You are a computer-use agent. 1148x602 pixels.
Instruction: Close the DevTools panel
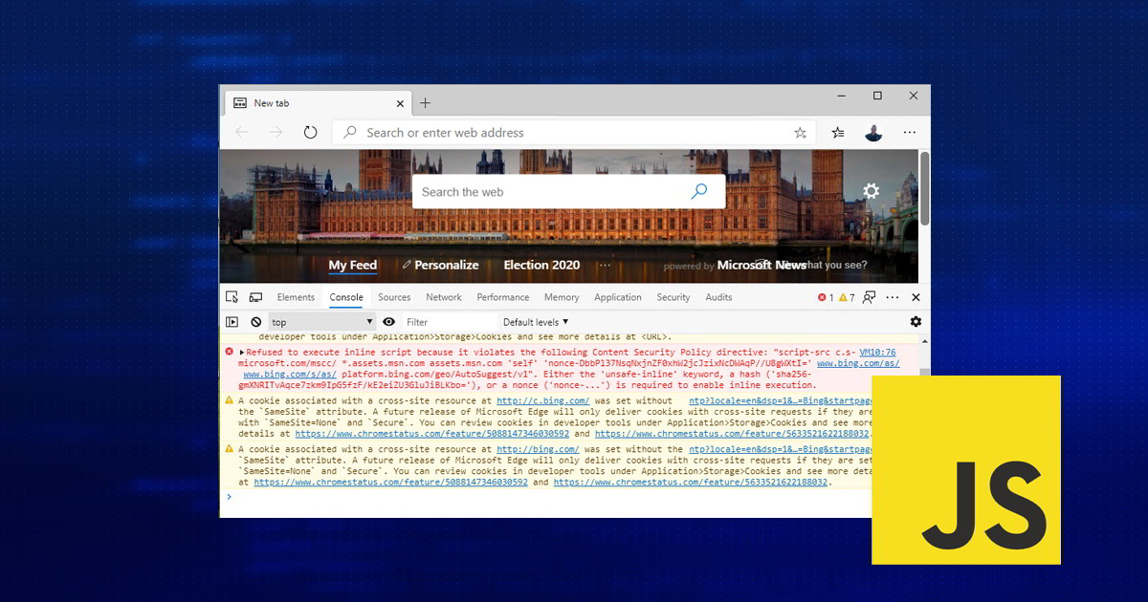(916, 297)
